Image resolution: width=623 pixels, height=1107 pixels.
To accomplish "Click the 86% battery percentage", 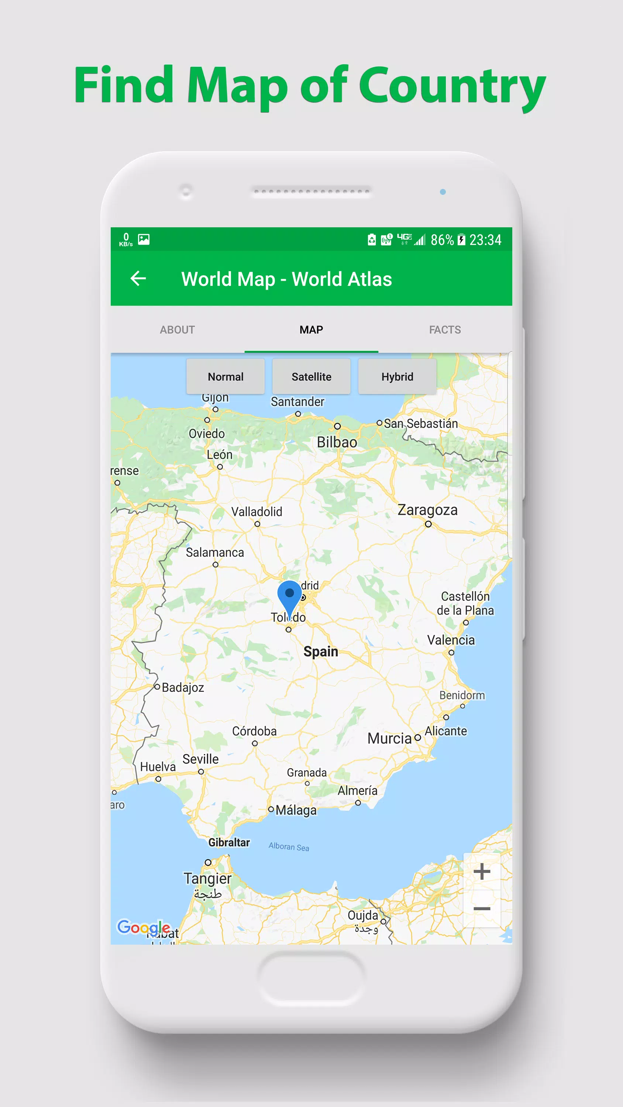I will coord(443,240).
